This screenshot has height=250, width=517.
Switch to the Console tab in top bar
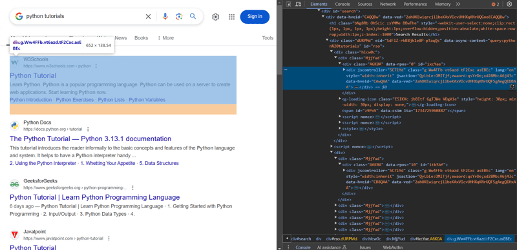pyautogui.click(x=343, y=5)
